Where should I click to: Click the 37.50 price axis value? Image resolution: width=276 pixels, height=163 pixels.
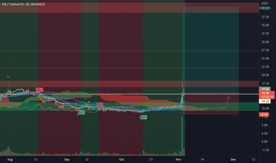tap(265, 17)
